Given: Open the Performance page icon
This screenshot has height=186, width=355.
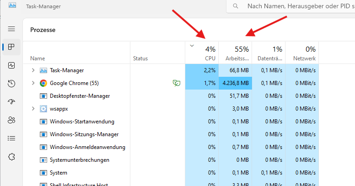Looking at the screenshot, I should coord(11,65).
